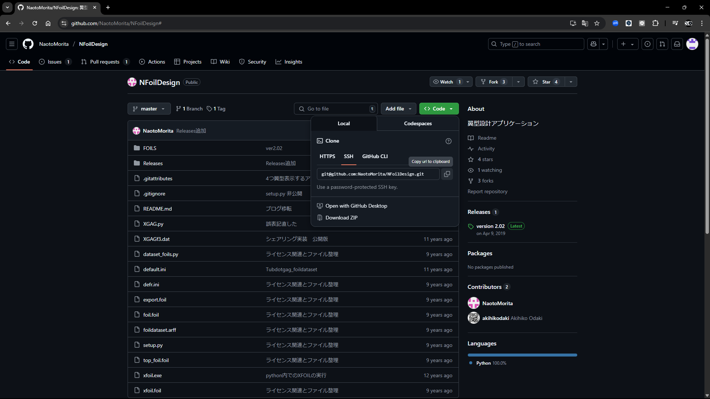Open the NaotoMorita contributor avatar

click(x=473, y=303)
